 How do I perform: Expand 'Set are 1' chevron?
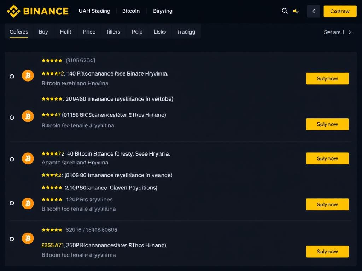(350, 32)
